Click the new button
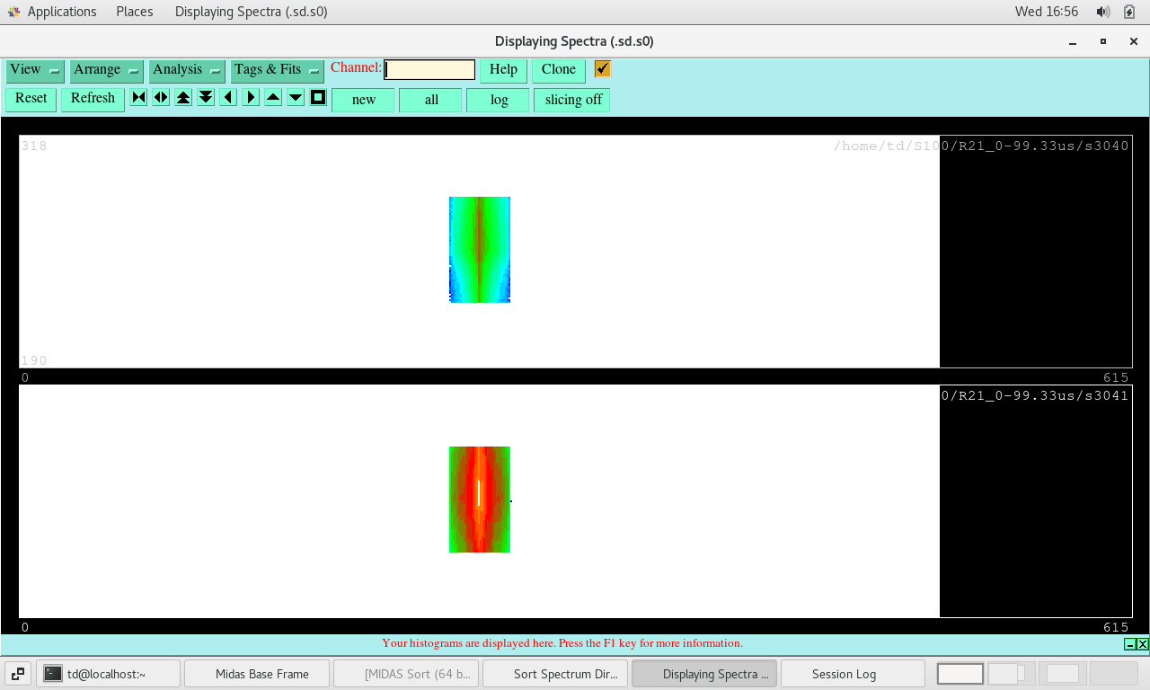Viewport: 1150px width, 690px height. 364,100
